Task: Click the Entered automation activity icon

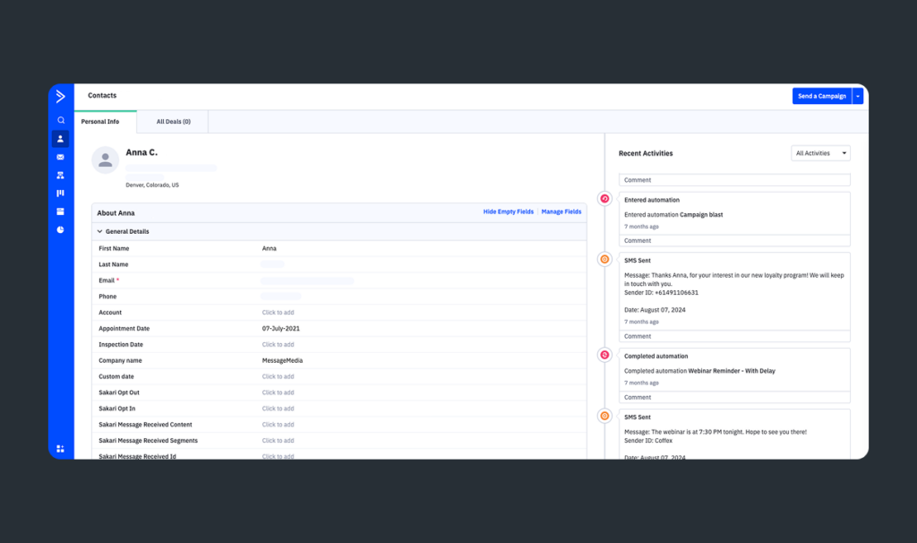Action: [604, 199]
